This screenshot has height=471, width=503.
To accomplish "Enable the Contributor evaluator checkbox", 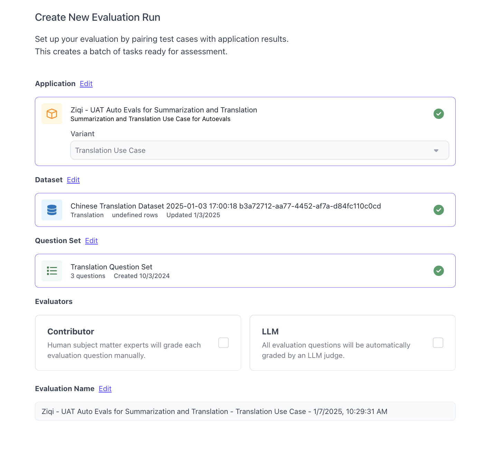I will point(224,343).
